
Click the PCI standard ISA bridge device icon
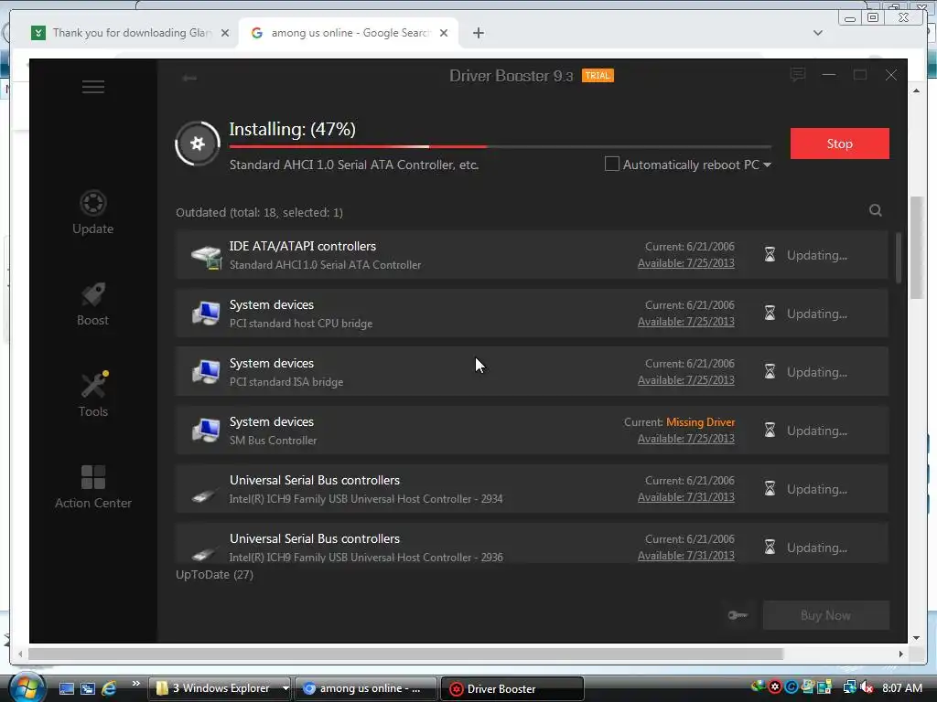(206, 372)
